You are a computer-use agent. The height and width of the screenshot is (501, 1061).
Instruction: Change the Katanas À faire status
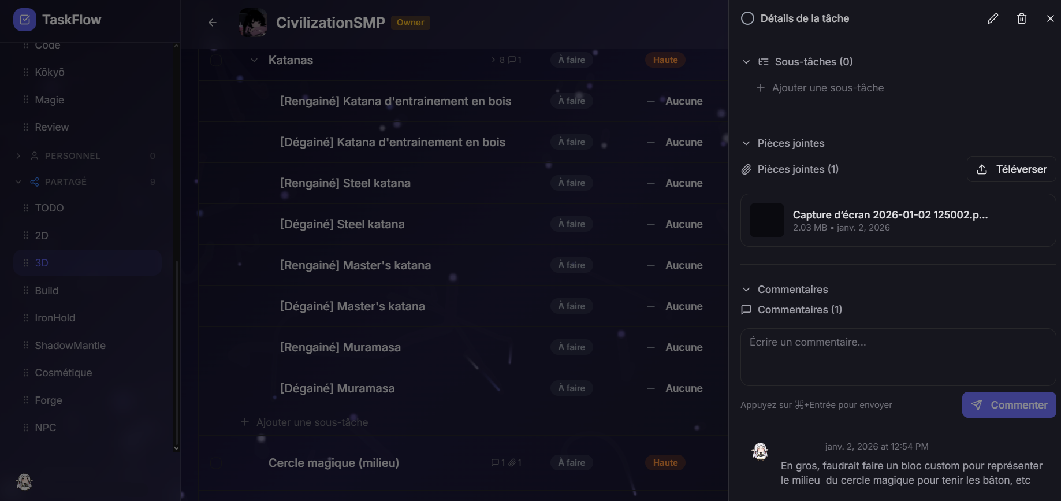571,60
